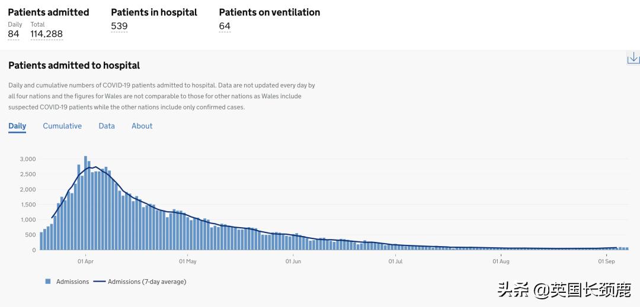
Task: Click the Patients admitted heading
Action: 49,12
